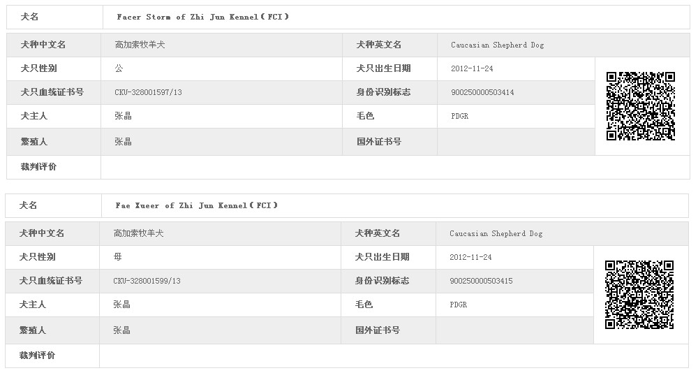Click the sex value 母 in second record
The image size is (698, 373).
117,256
